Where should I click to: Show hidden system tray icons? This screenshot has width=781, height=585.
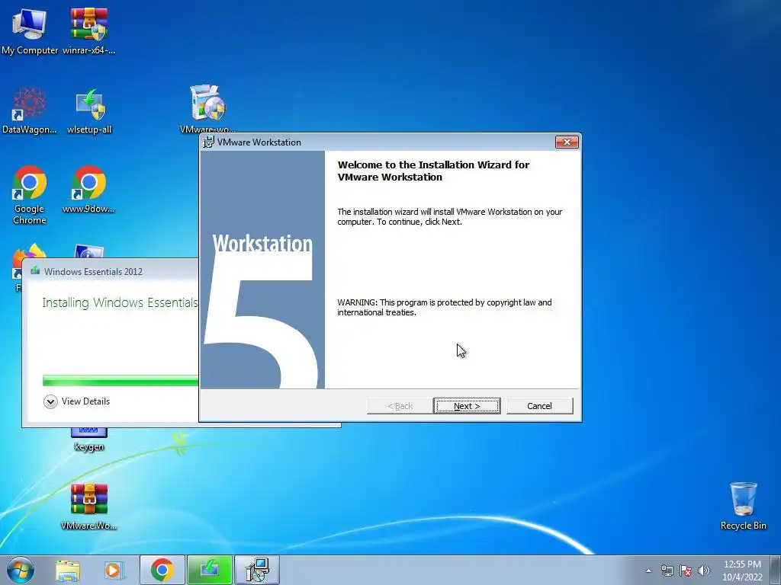(x=648, y=571)
